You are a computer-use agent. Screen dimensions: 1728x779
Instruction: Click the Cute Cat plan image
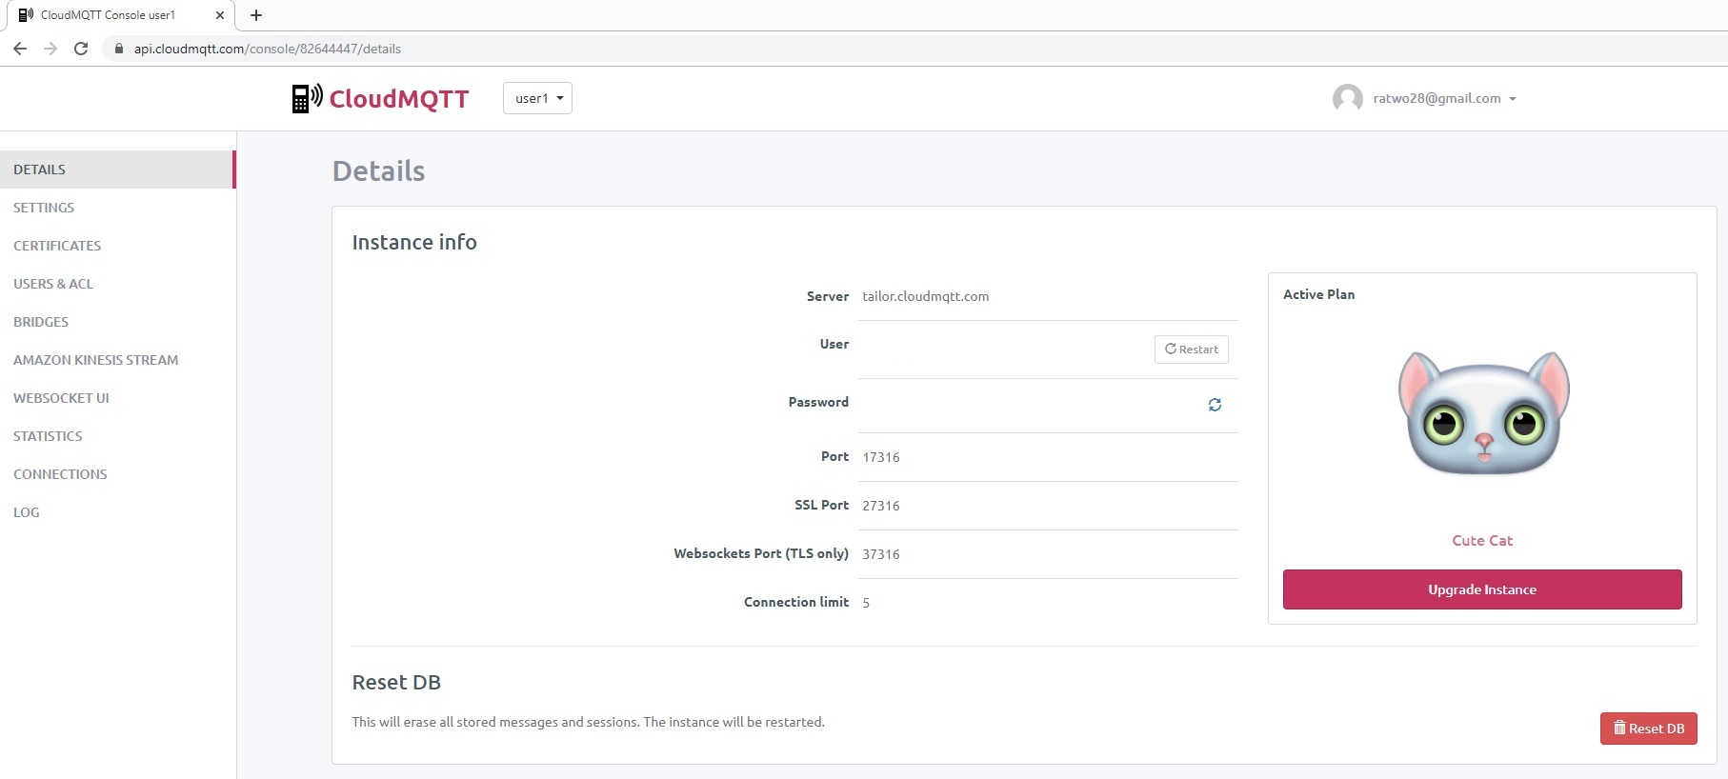tap(1482, 414)
